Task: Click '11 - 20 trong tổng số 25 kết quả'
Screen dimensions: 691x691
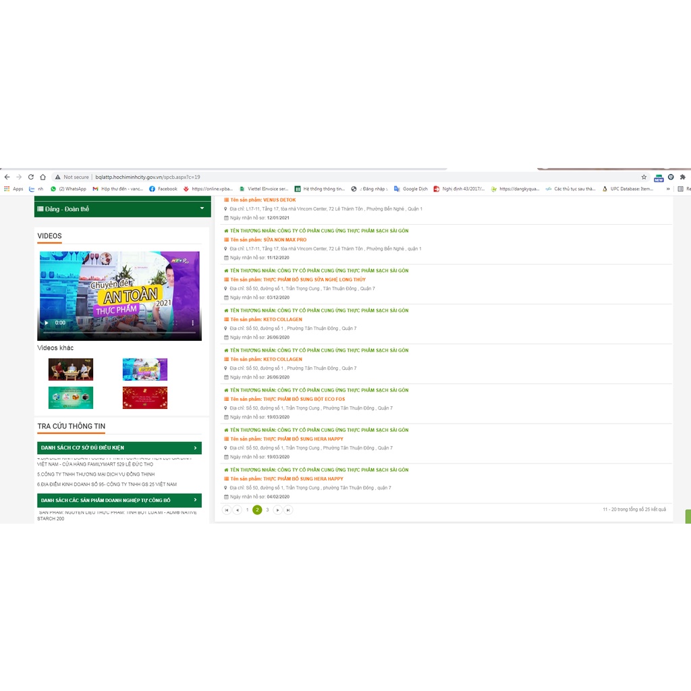Action: point(634,509)
